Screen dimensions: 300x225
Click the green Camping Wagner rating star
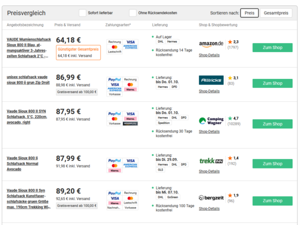pyautogui.click(x=230, y=118)
